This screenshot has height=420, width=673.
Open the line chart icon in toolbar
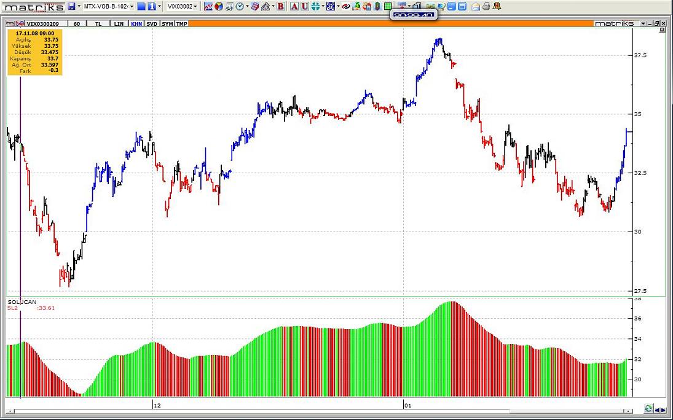(x=208, y=6)
